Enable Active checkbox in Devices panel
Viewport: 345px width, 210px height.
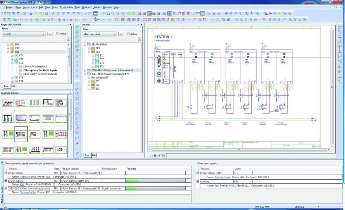[128, 34]
